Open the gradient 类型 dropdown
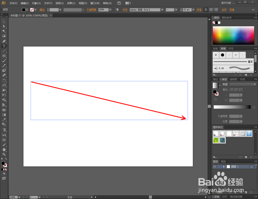The image size is (258, 199). click(x=243, y=85)
